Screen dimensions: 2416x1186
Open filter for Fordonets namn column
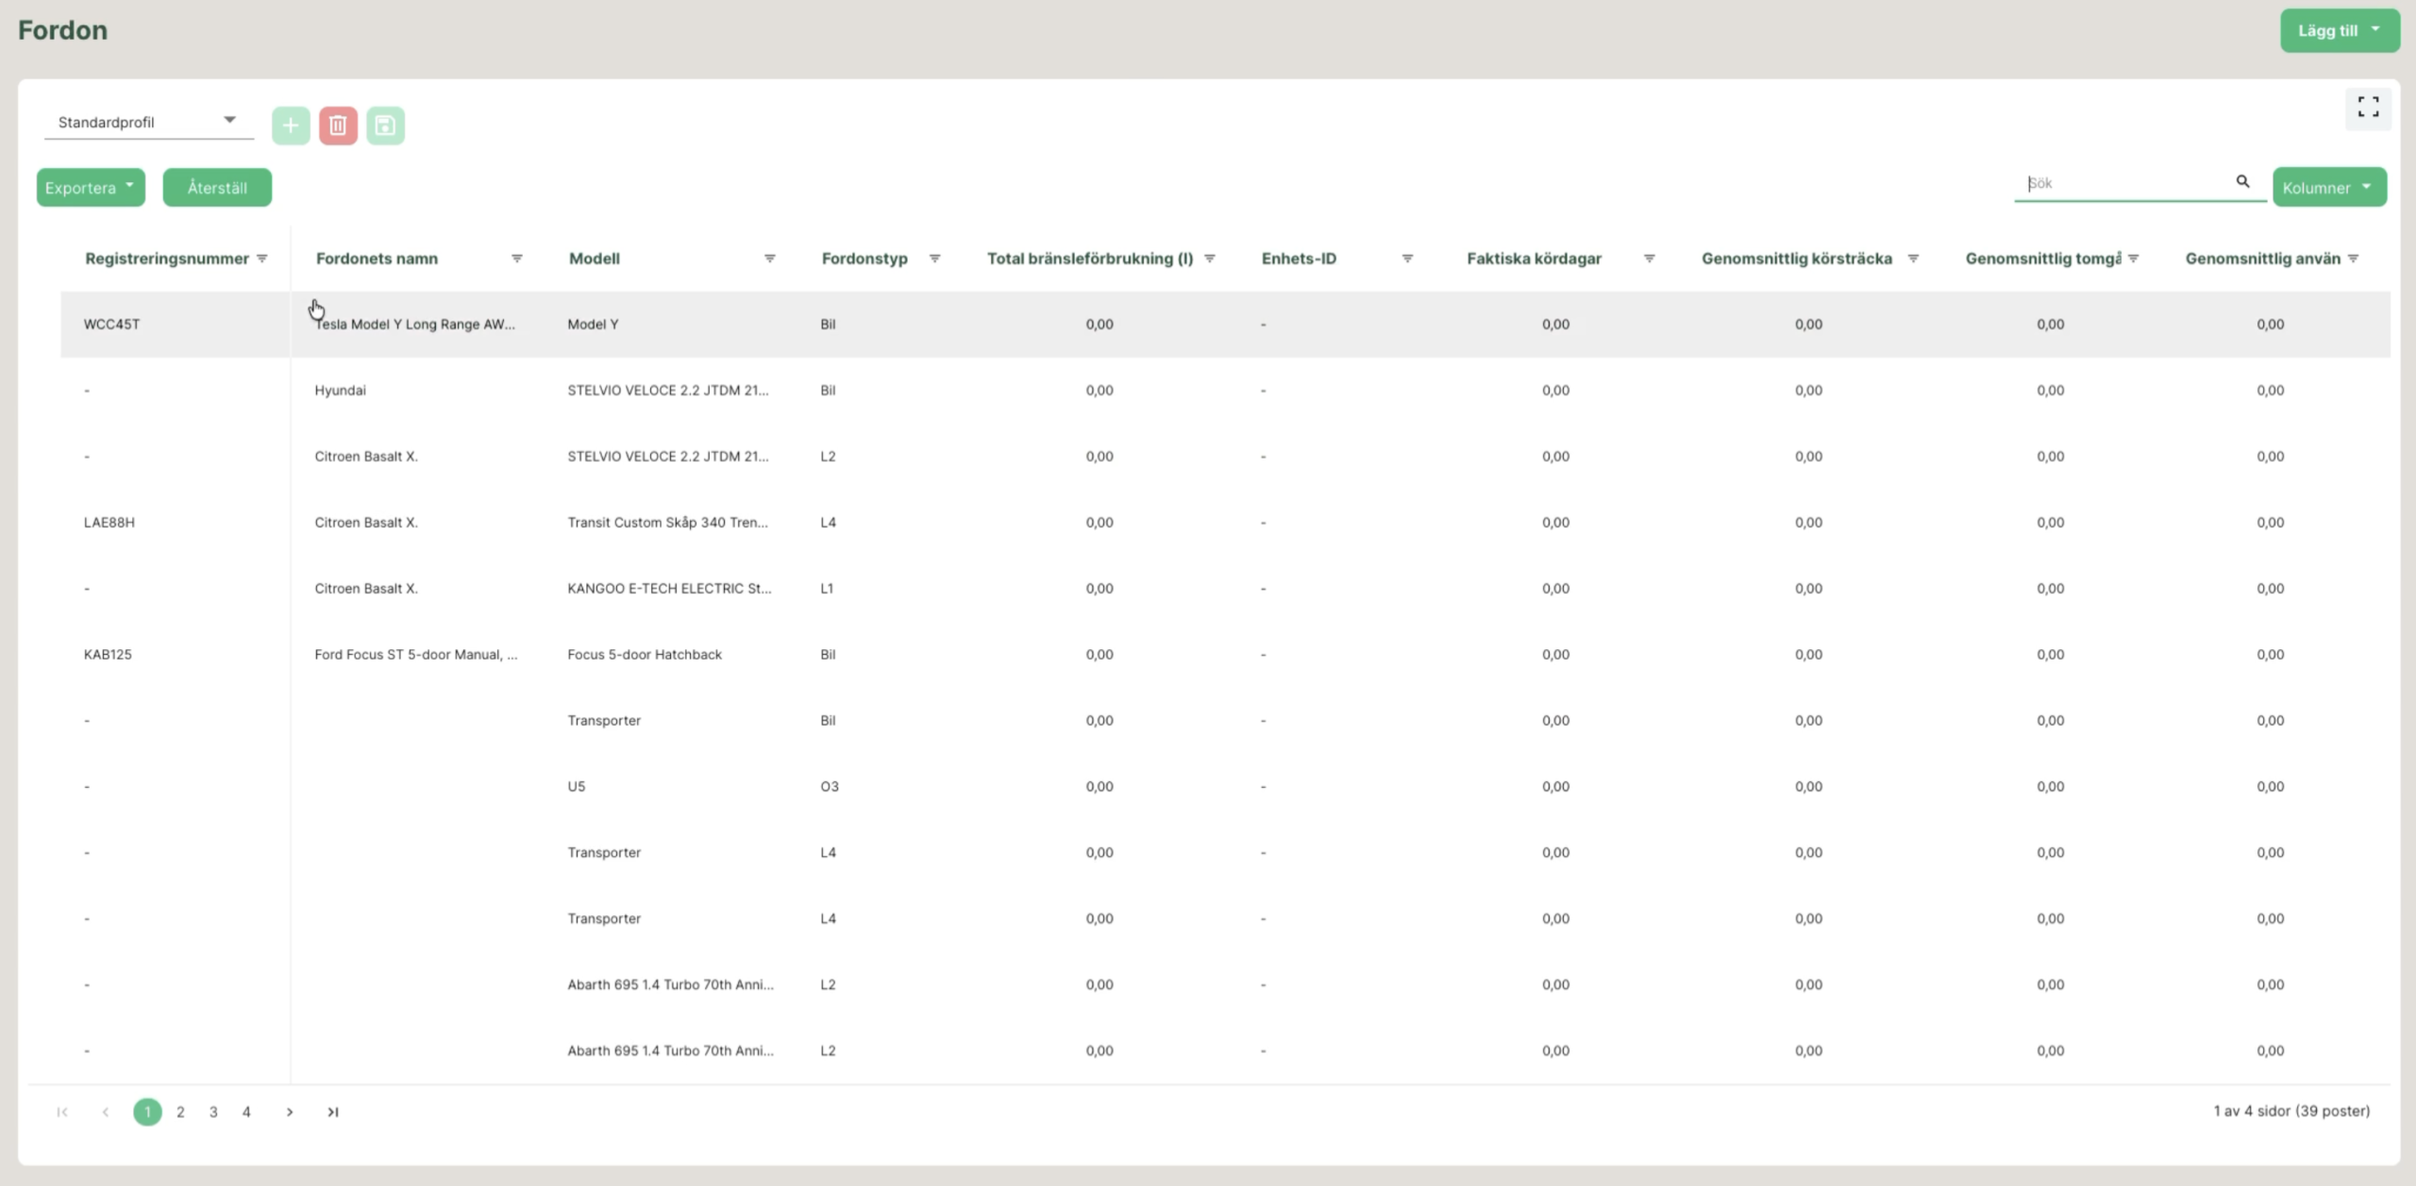517,259
